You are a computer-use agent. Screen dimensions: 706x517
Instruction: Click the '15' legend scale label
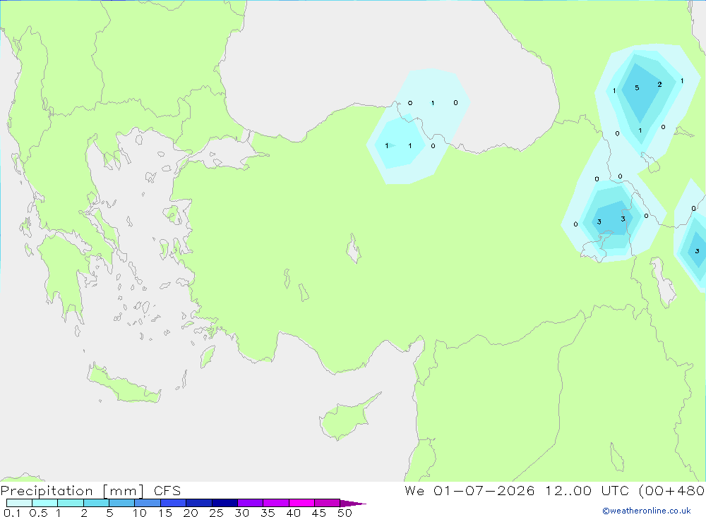165,513
